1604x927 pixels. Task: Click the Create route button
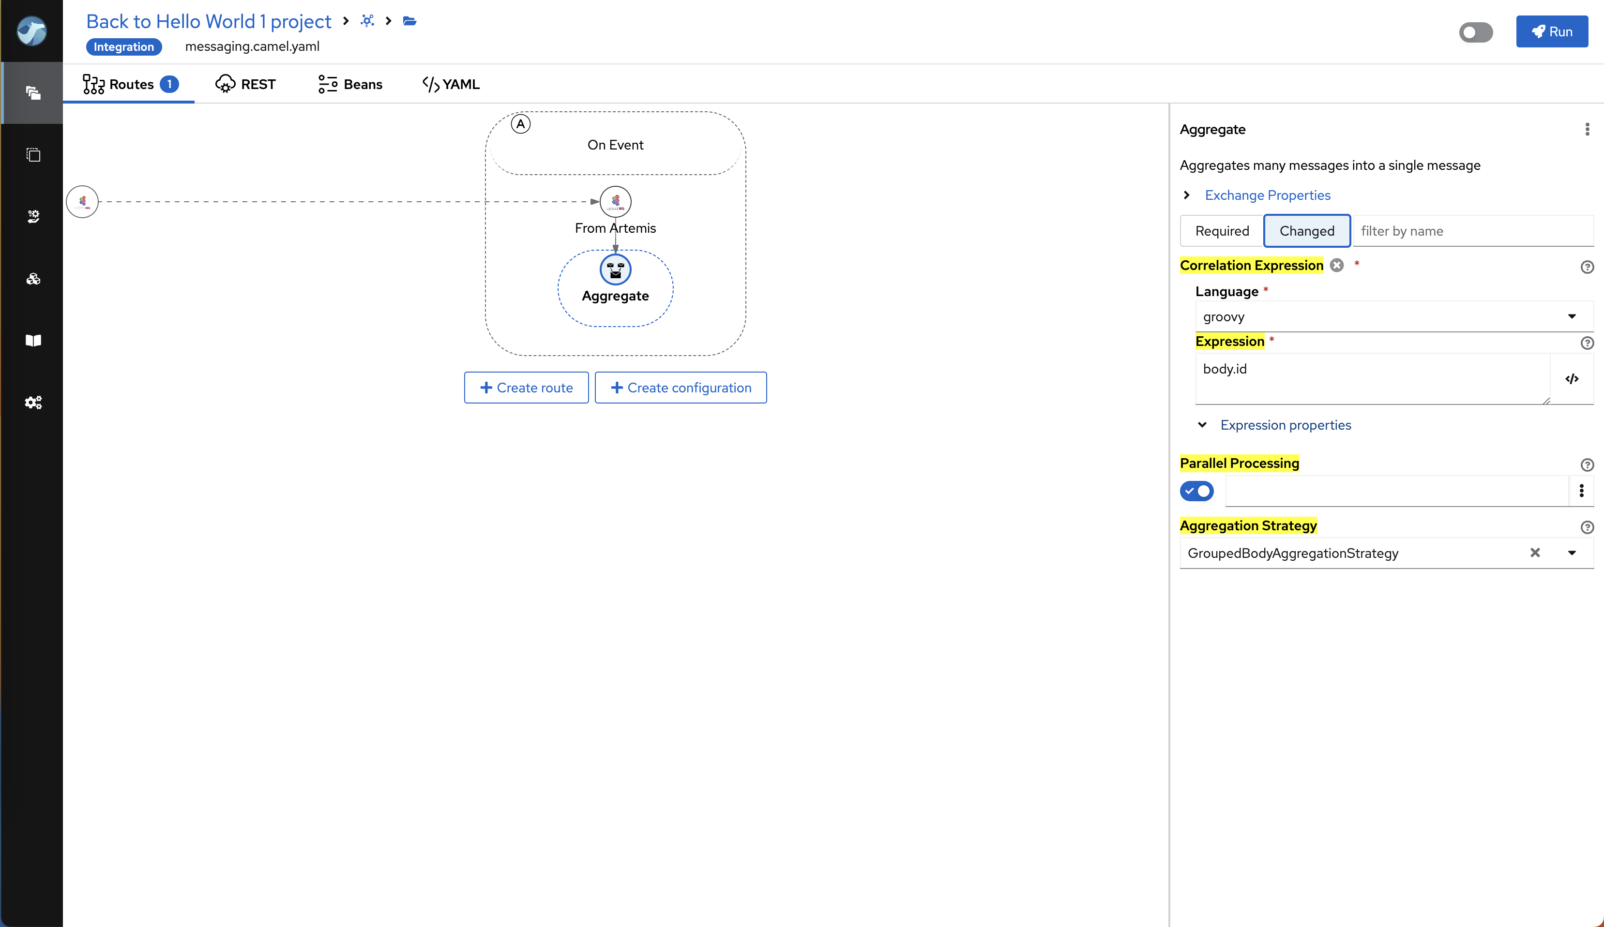[526, 388]
